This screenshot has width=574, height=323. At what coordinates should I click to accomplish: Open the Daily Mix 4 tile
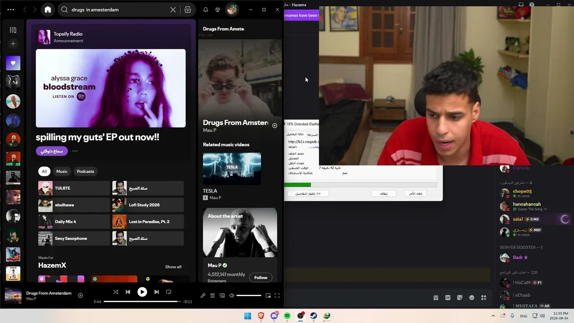point(74,222)
